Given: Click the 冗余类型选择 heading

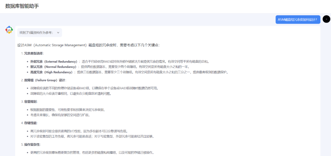Looking at the screenshot, I should pyautogui.click(x=34, y=53).
